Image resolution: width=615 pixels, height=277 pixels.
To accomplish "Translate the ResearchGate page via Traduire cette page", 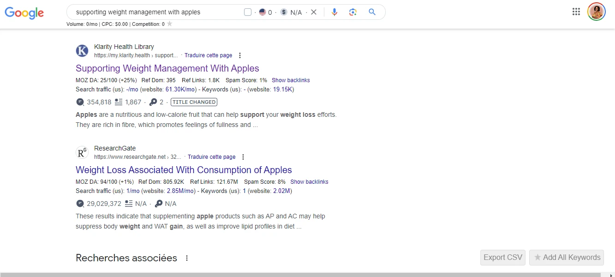I will pyautogui.click(x=211, y=157).
